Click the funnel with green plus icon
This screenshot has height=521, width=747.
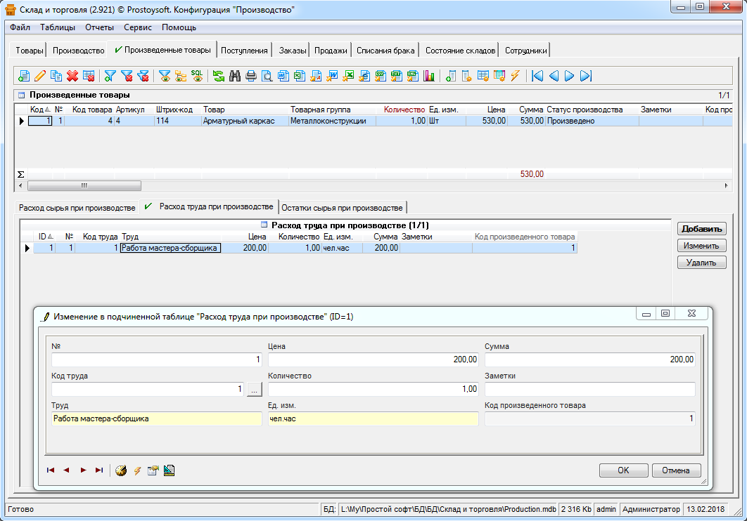[110, 76]
